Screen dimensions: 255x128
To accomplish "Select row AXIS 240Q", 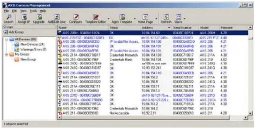I will tap(153, 64).
